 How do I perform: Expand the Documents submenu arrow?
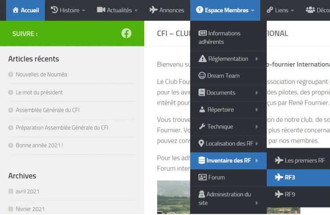pos(257,93)
